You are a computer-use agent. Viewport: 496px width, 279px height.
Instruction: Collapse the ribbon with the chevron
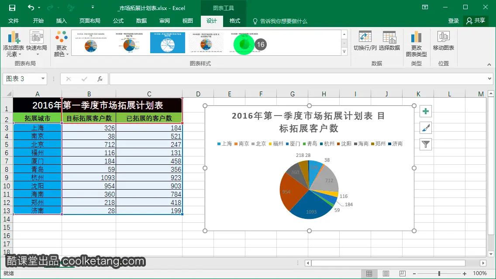point(489,65)
